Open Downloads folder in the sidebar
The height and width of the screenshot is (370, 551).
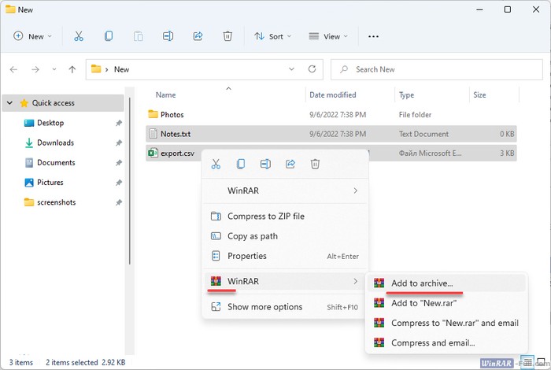55,142
